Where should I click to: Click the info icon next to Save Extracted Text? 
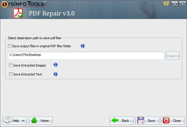click(x=55, y=74)
